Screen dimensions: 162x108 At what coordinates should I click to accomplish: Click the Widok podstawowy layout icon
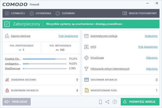[125, 13]
